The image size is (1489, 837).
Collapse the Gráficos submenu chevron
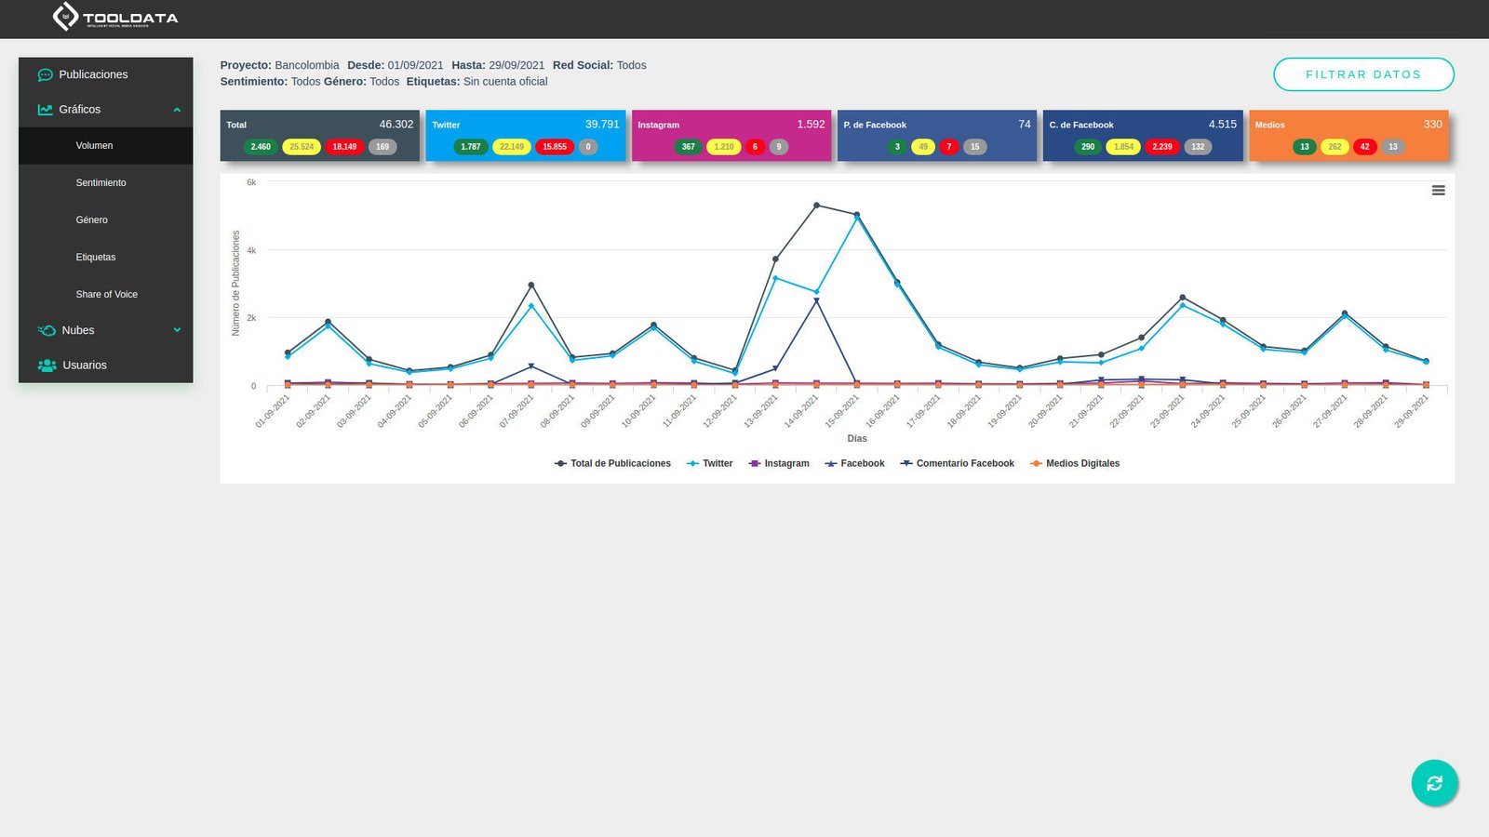[x=177, y=110]
